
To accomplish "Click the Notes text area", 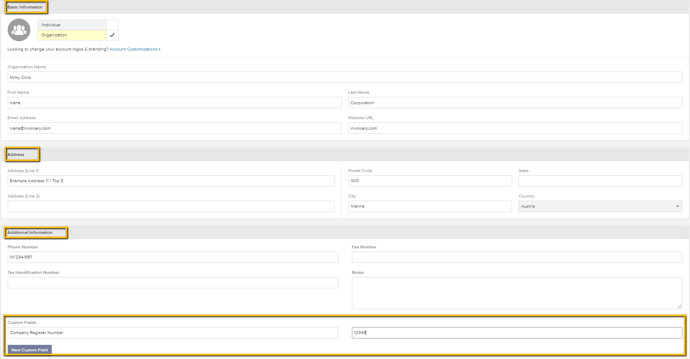I will click(517, 293).
